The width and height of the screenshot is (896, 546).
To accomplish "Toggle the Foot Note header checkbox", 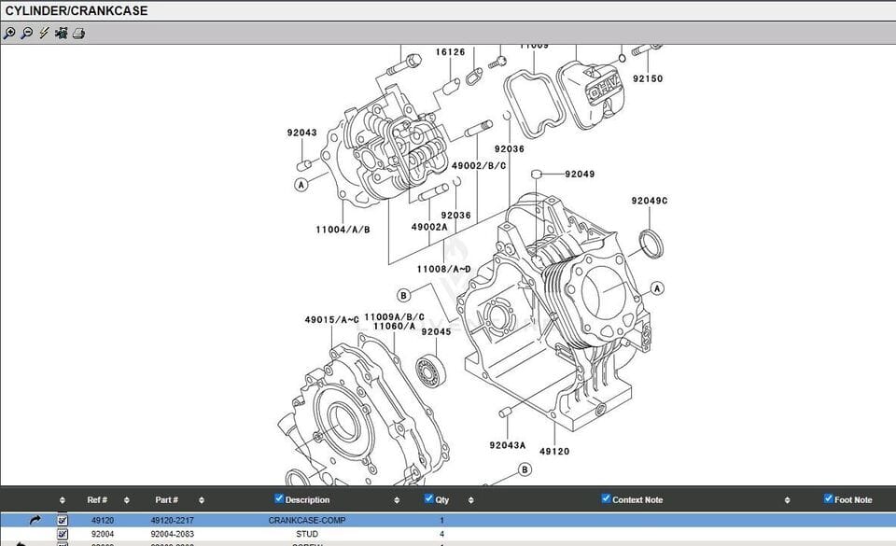I will pyautogui.click(x=827, y=499).
